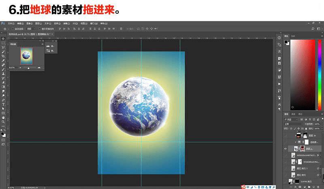
Task: Select the Rectangular Marquee tool
Action: [x=3, y=43]
